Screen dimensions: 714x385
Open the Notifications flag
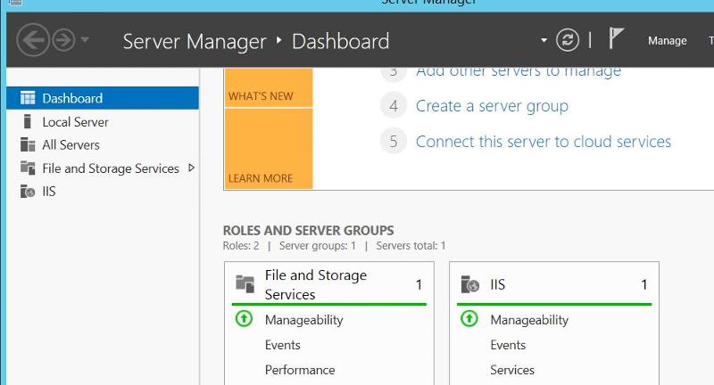pos(616,38)
